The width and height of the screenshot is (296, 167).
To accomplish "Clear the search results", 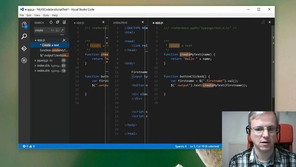I will [x=64, y=22].
